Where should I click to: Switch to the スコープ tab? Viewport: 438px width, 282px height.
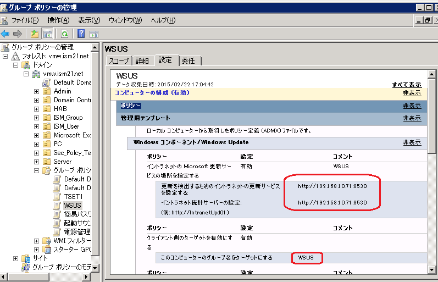119,60
